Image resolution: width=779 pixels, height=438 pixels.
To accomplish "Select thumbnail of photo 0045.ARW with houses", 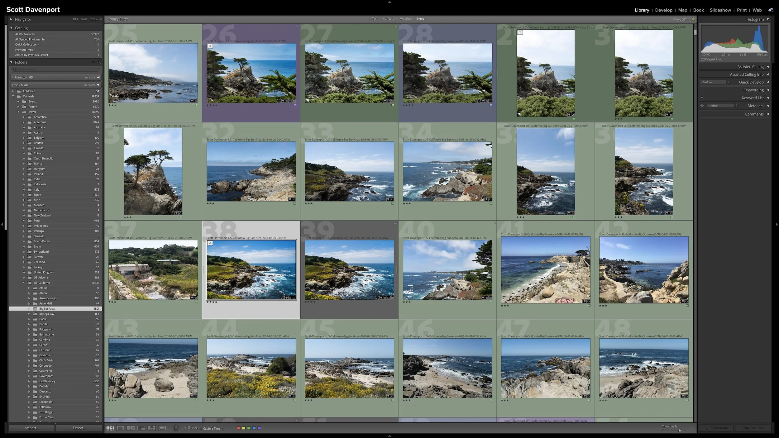I will pos(153,270).
